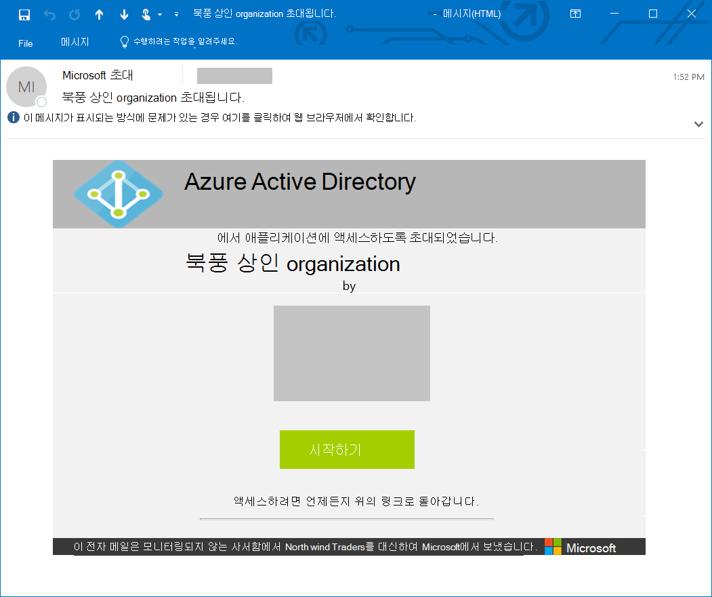This screenshot has width=712, height=597.
Task: Click the MI sender avatar
Action: tap(26, 86)
